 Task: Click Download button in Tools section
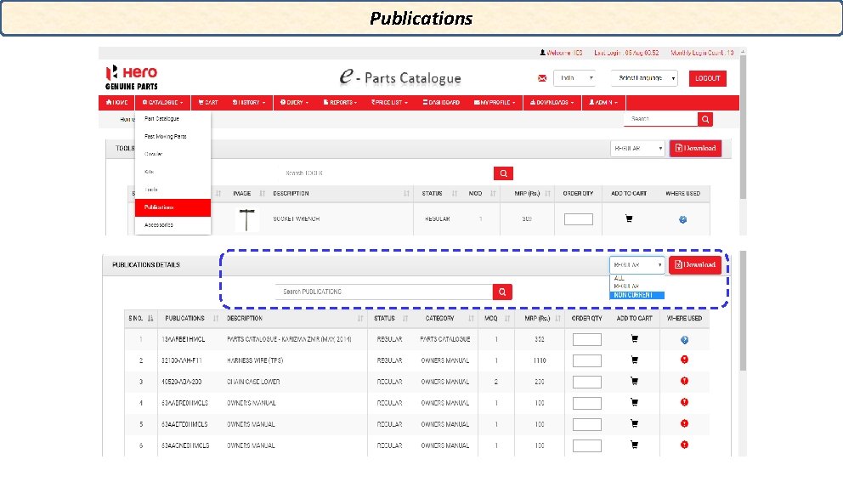[696, 149]
